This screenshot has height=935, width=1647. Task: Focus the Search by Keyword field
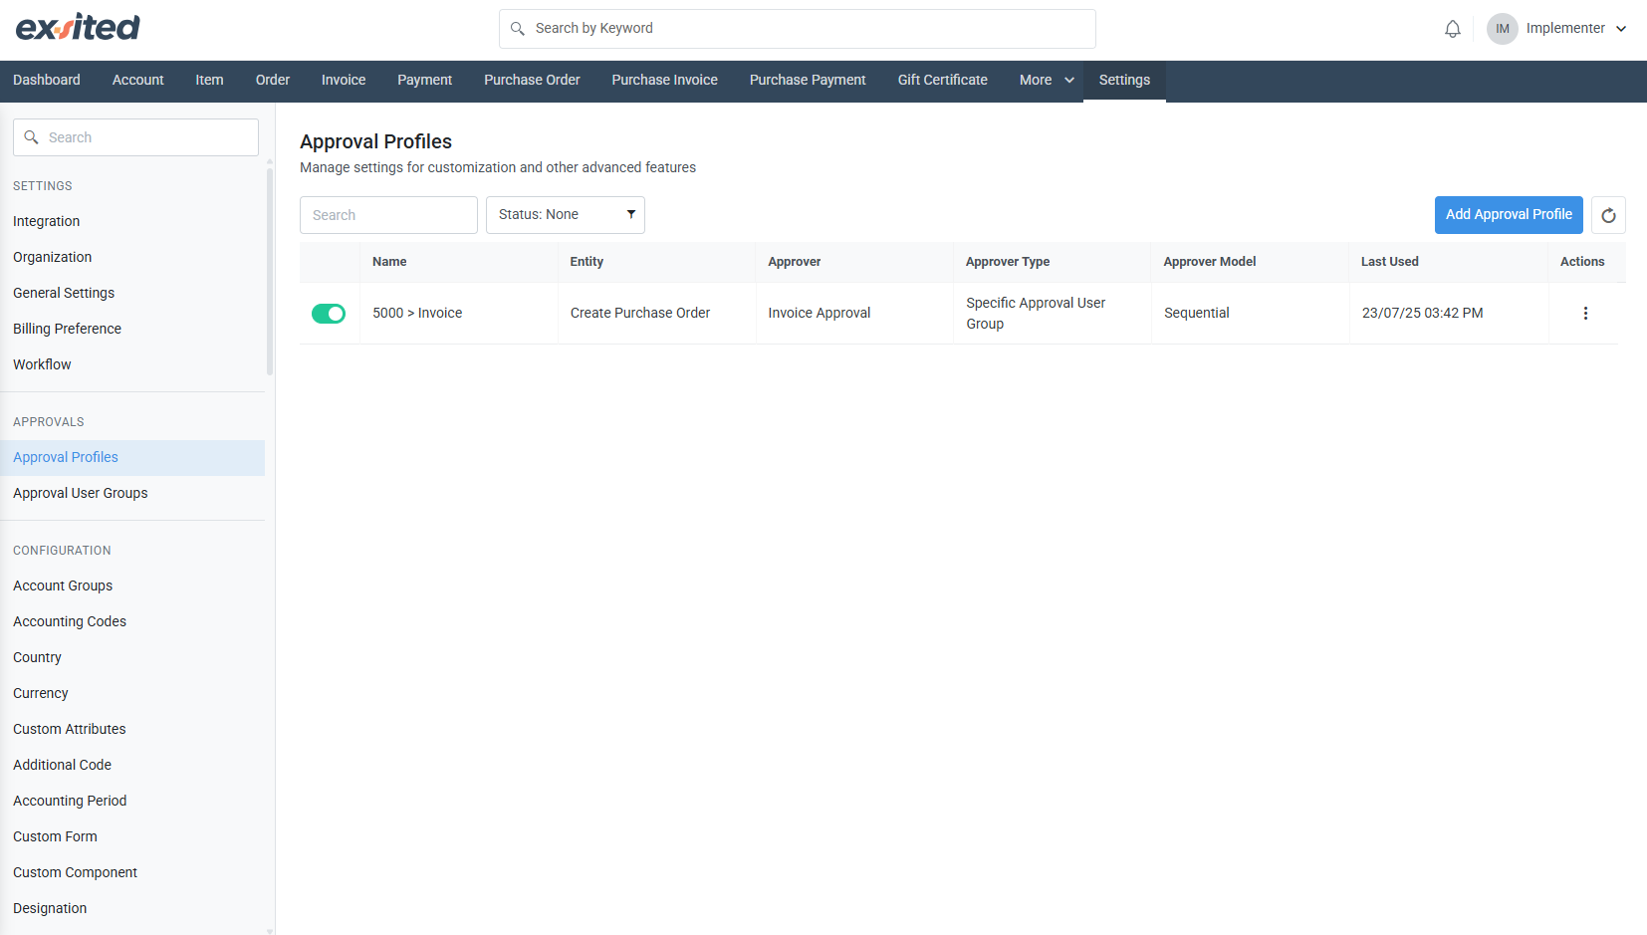click(797, 29)
